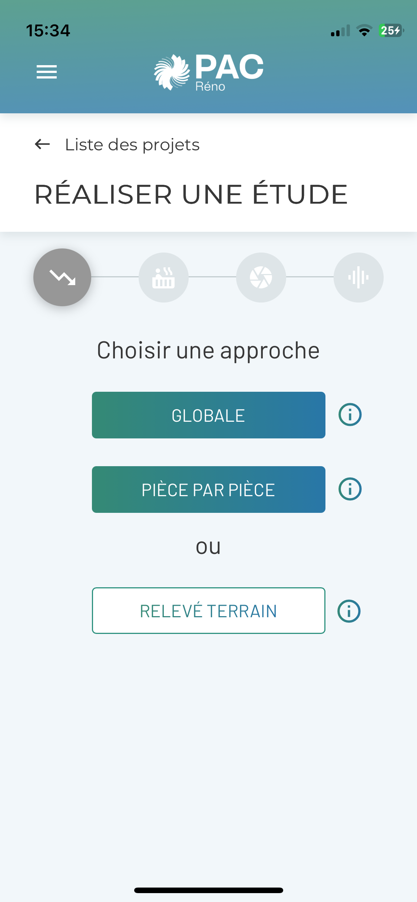This screenshot has height=902, width=417.
Task: Select the camera shutter step icon
Action: pyautogui.click(x=261, y=277)
